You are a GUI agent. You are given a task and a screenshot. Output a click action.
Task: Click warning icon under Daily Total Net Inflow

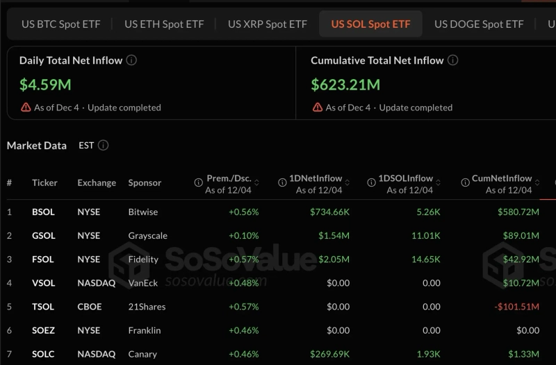coord(26,108)
